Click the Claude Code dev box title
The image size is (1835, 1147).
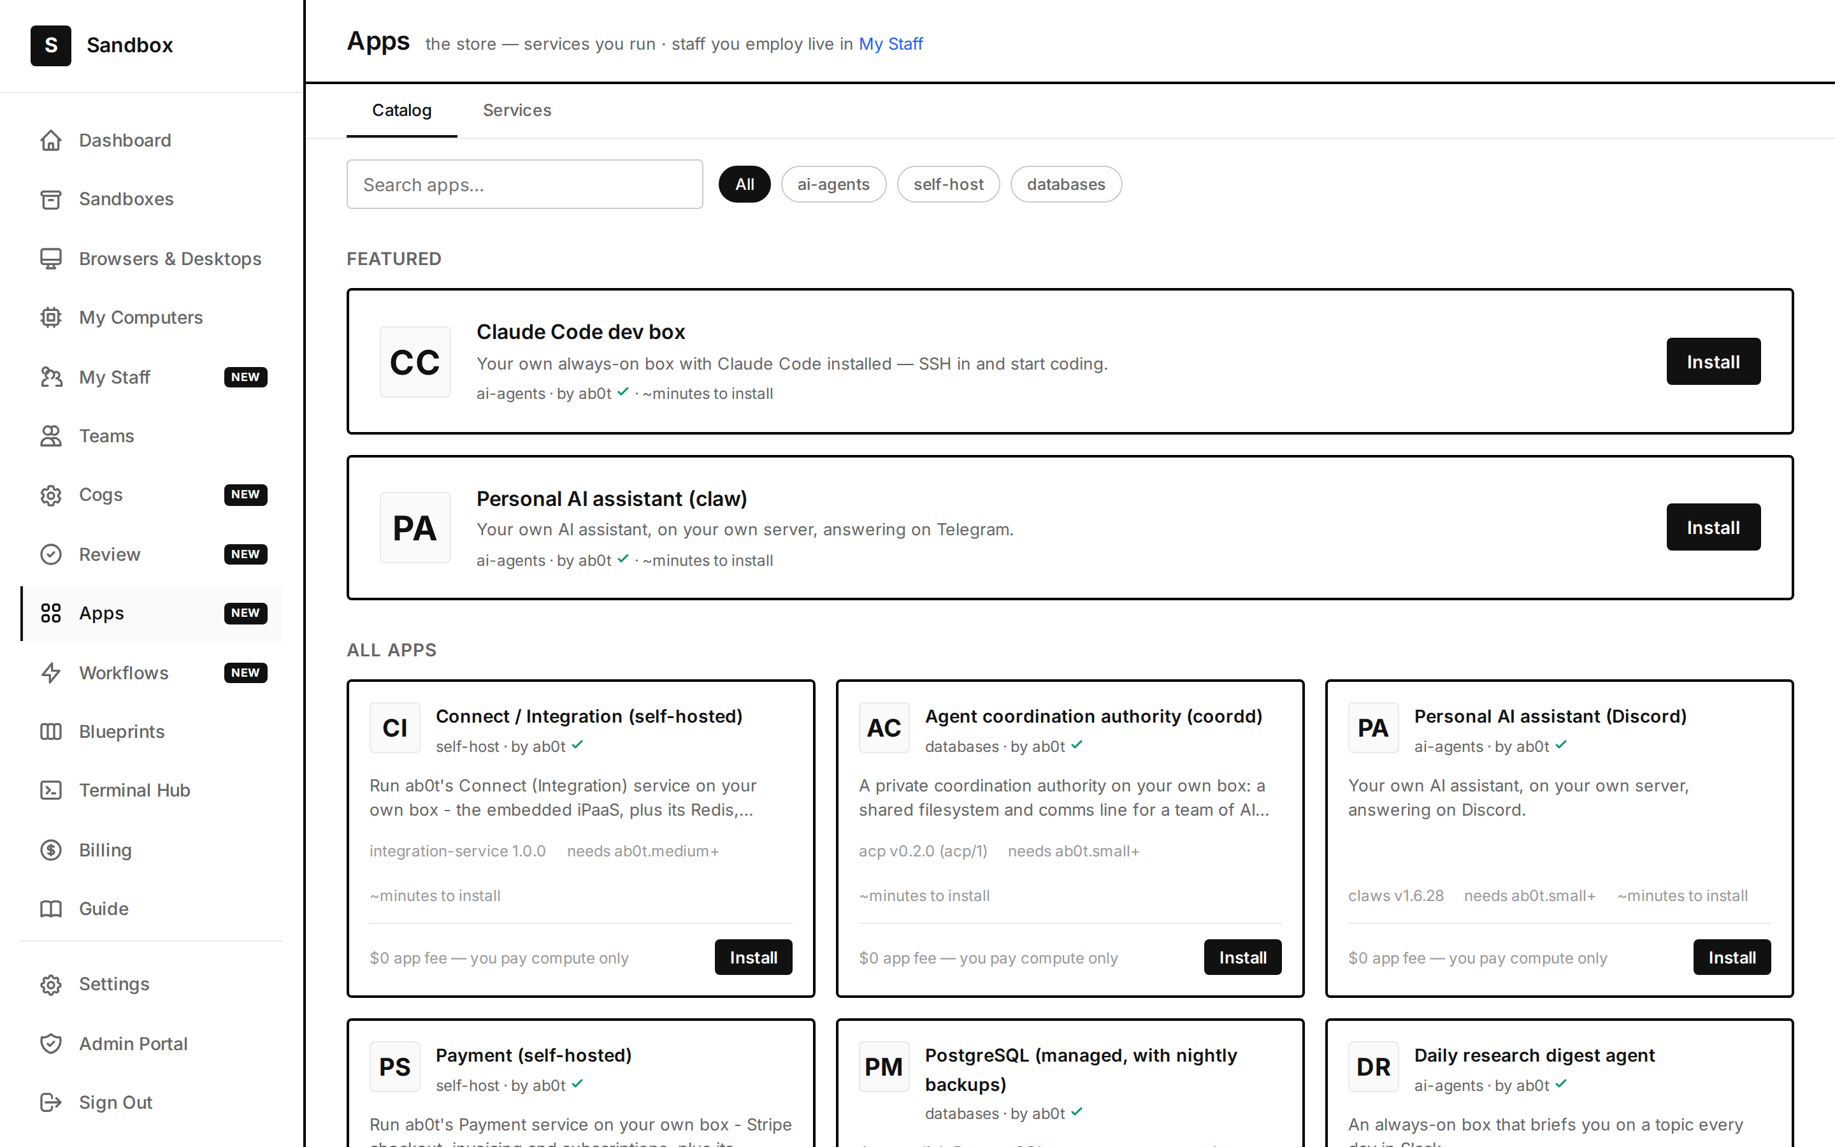coord(581,332)
